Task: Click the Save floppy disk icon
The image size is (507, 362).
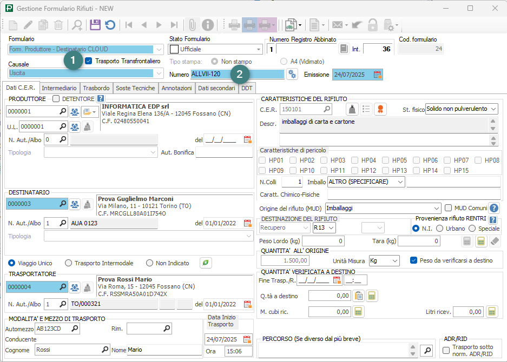Action: click(95, 25)
